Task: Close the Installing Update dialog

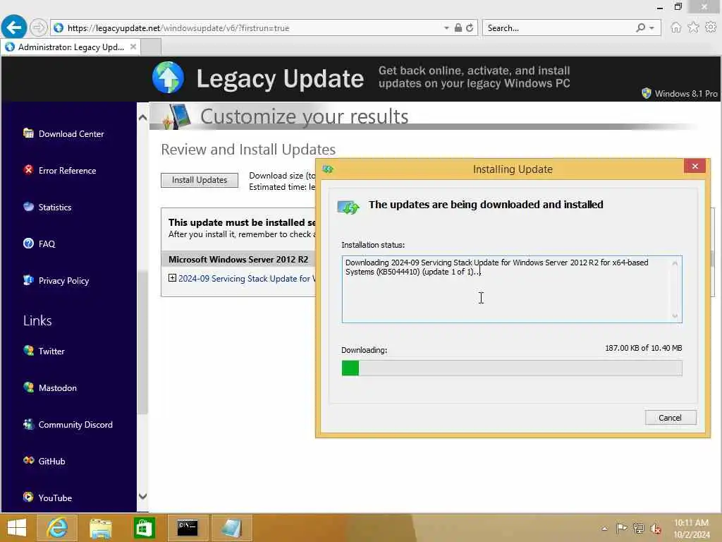Action: point(695,167)
